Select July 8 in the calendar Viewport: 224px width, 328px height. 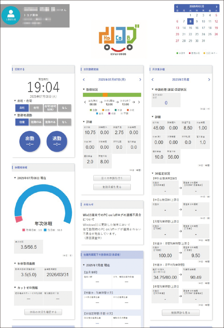coord(190,21)
